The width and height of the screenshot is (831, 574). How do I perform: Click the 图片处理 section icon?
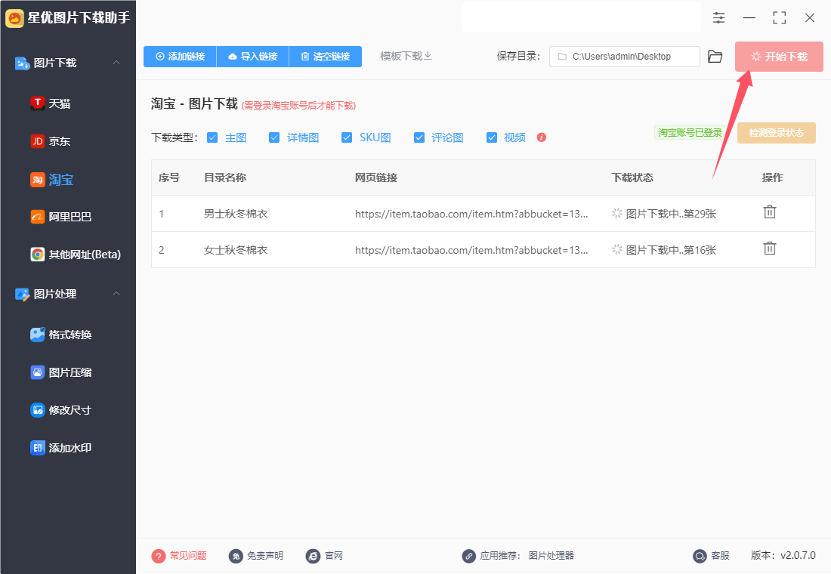(x=22, y=294)
